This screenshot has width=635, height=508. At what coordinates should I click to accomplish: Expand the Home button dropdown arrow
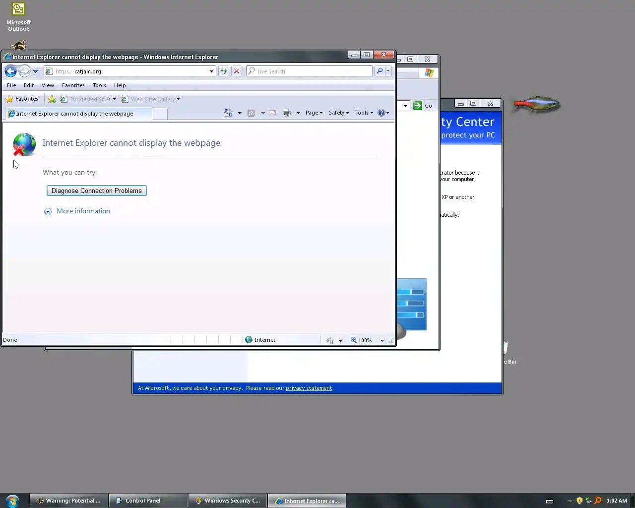(x=240, y=113)
